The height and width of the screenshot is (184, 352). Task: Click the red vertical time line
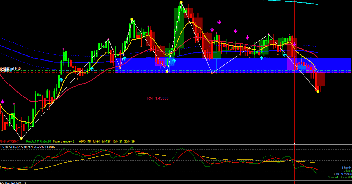coord(295,117)
